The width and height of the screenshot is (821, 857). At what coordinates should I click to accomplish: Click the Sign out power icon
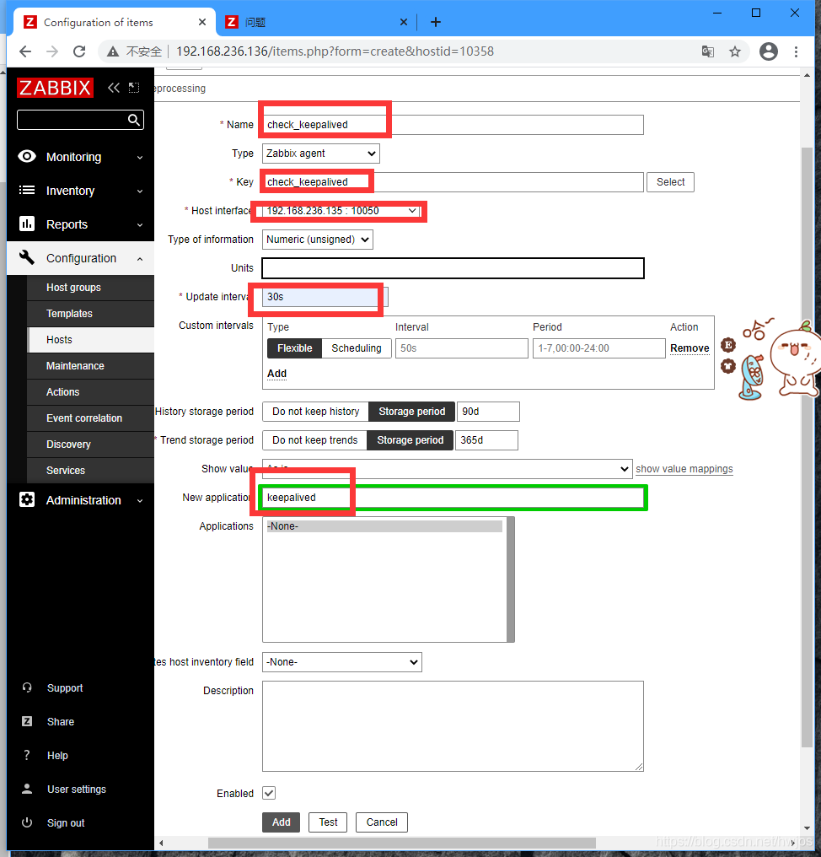[x=27, y=822]
